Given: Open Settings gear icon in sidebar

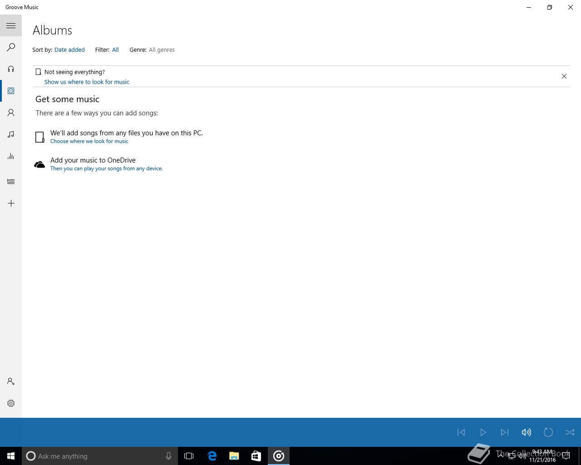Looking at the screenshot, I should pyautogui.click(x=11, y=403).
